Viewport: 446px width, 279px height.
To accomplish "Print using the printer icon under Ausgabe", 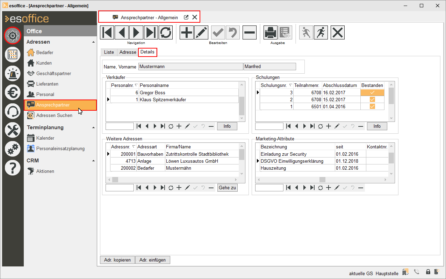I will 271,32.
